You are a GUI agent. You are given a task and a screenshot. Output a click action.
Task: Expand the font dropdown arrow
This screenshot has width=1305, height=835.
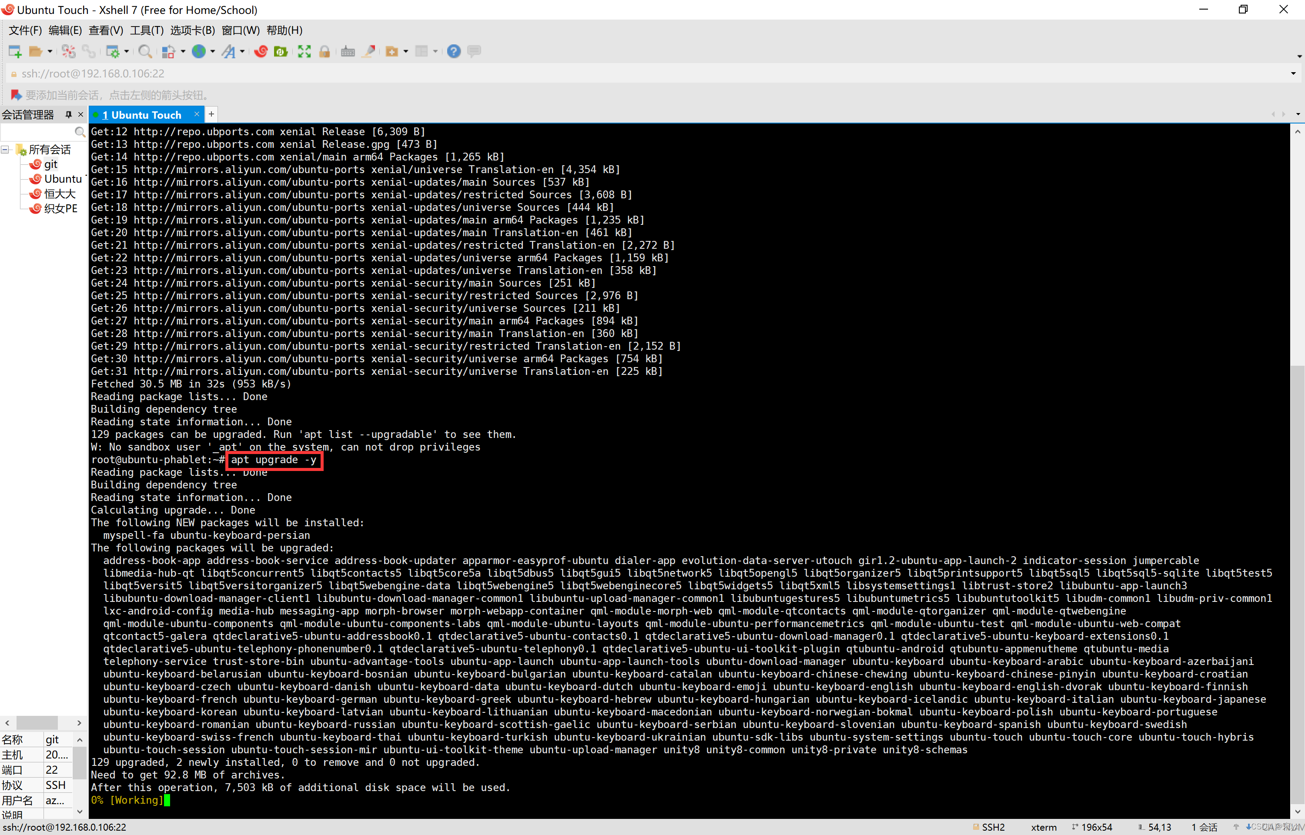[242, 51]
